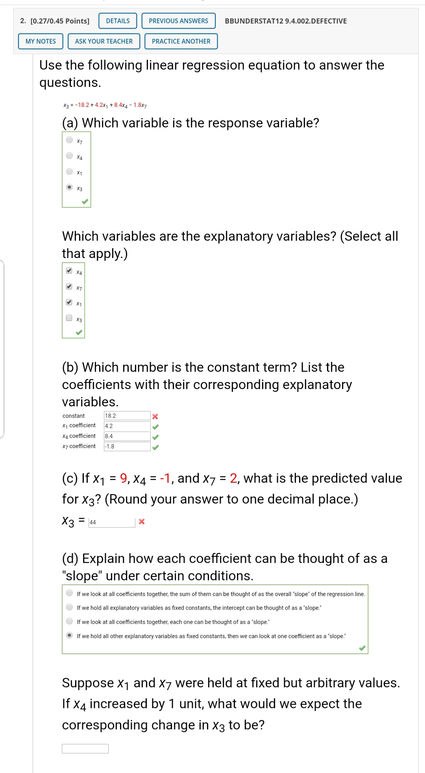
Task: Click the DETAILS button
Action: pos(117,21)
